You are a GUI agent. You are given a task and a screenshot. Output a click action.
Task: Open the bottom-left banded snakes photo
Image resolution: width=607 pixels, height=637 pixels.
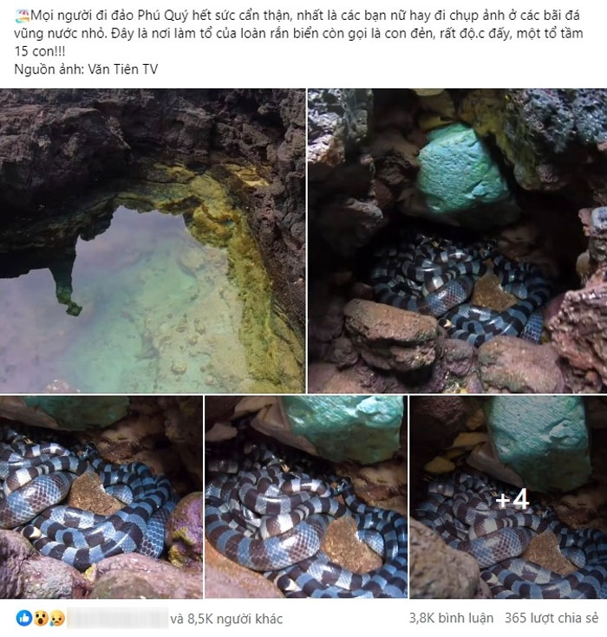tap(101, 497)
